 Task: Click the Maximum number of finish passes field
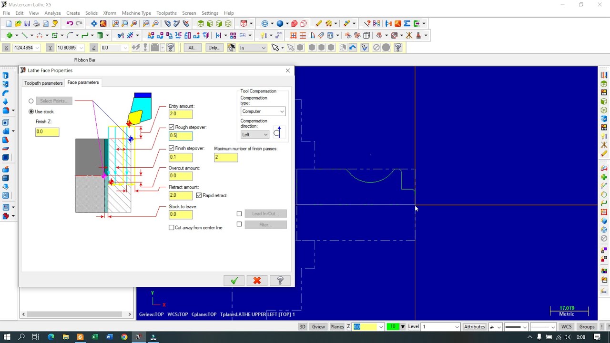coord(226,157)
